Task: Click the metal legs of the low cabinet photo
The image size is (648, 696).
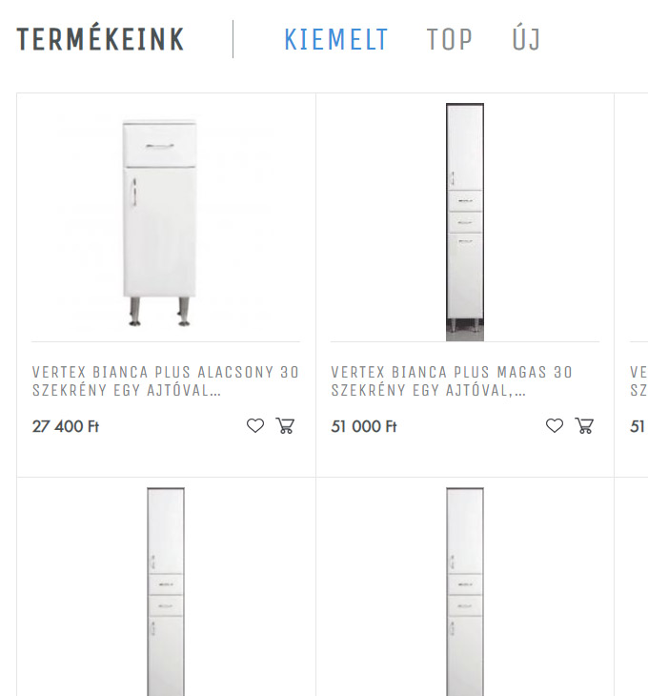Action: pos(160,312)
